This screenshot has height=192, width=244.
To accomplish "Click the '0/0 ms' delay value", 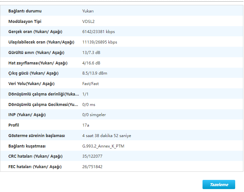I will click(x=89, y=104).
